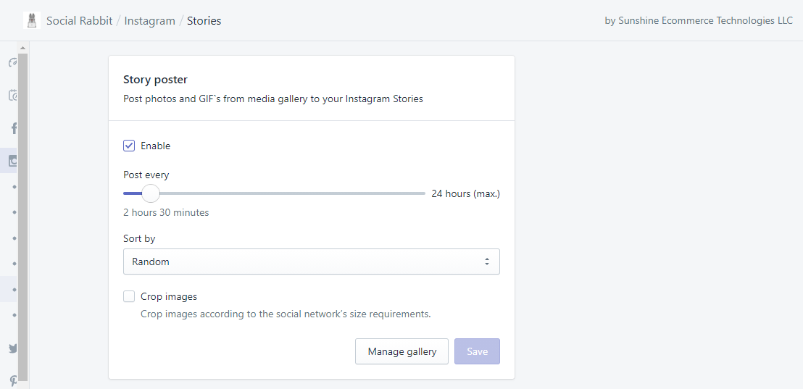Click the Stories breadcrumb item

(204, 21)
